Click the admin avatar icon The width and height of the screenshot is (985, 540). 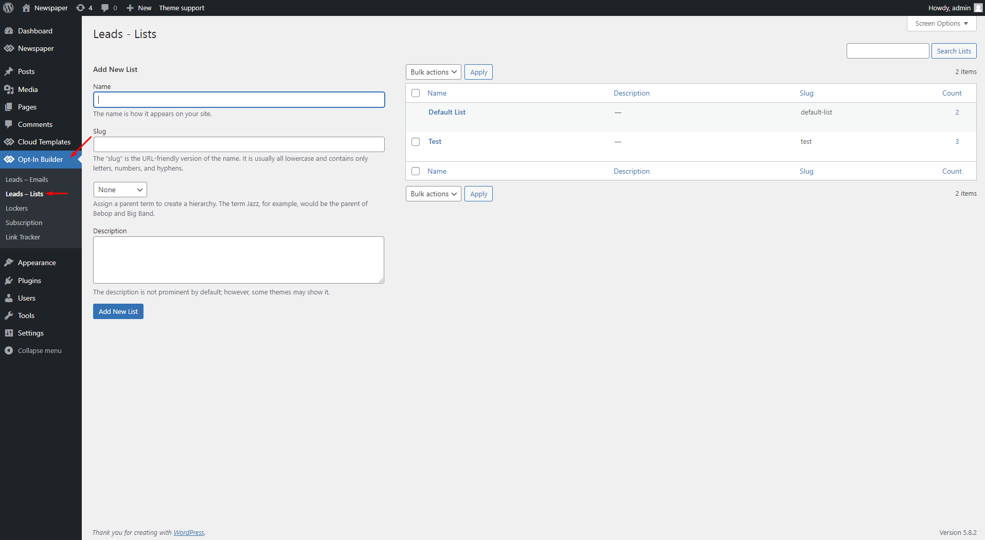978,8
